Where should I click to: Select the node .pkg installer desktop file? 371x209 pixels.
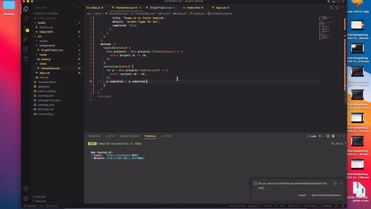358,7
